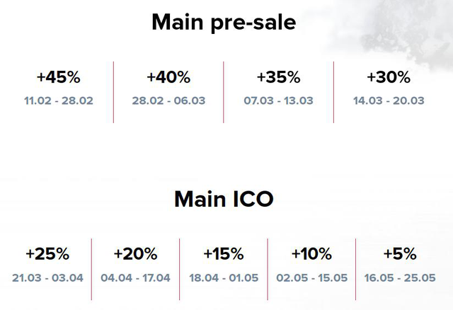The width and height of the screenshot is (453, 310).
Task: Click the Main pre-sale heading
Action: click(x=224, y=23)
